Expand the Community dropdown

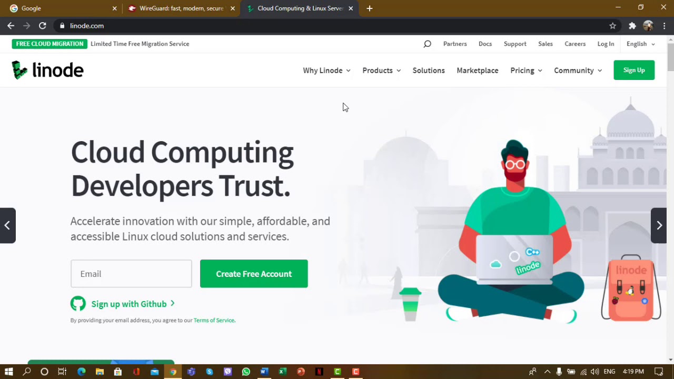coord(578,70)
